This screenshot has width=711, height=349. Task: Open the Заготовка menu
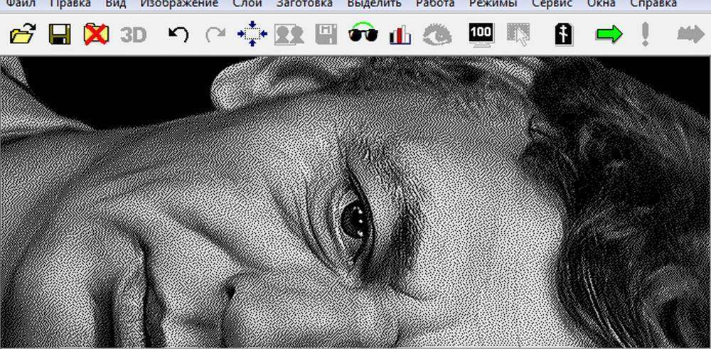[x=304, y=4]
